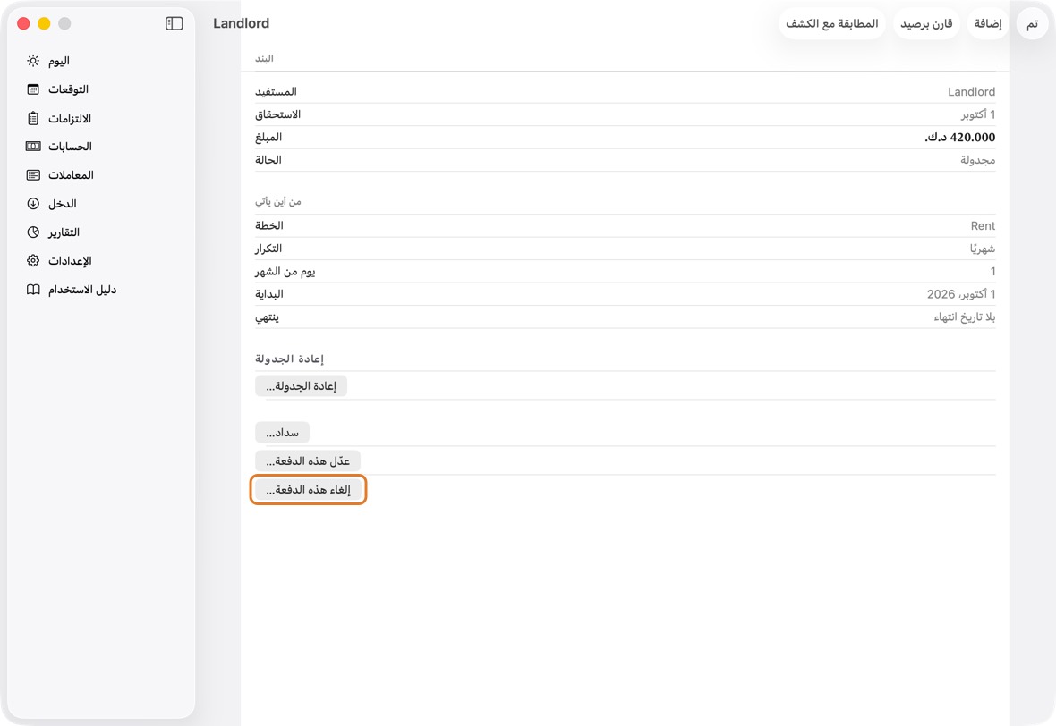1056x726 pixels.
Task: Click the عدّل هذه الدفعة... edit button
Action: 308,460
